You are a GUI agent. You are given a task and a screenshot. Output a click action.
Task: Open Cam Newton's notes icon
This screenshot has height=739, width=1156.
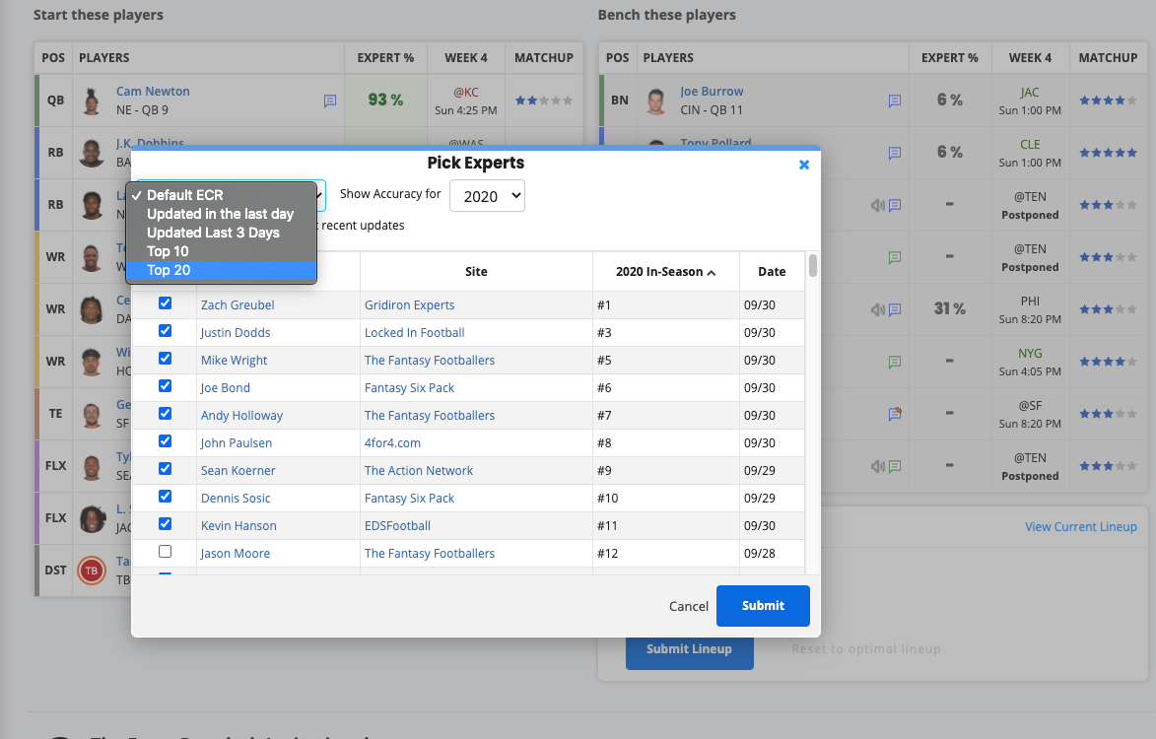click(329, 101)
